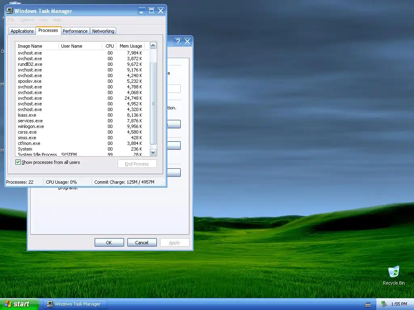
Task: Click the process list scroll down arrow
Action: (x=153, y=152)
